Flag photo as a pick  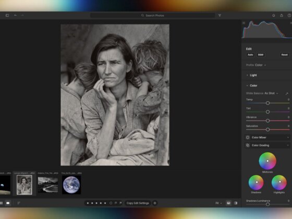pyautogui.click(x=116, y=203)
